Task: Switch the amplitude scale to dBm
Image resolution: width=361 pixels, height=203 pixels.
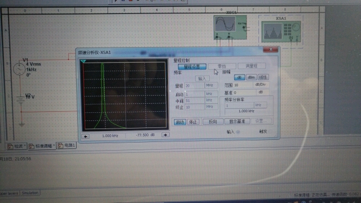Action: tap(251, 77)
